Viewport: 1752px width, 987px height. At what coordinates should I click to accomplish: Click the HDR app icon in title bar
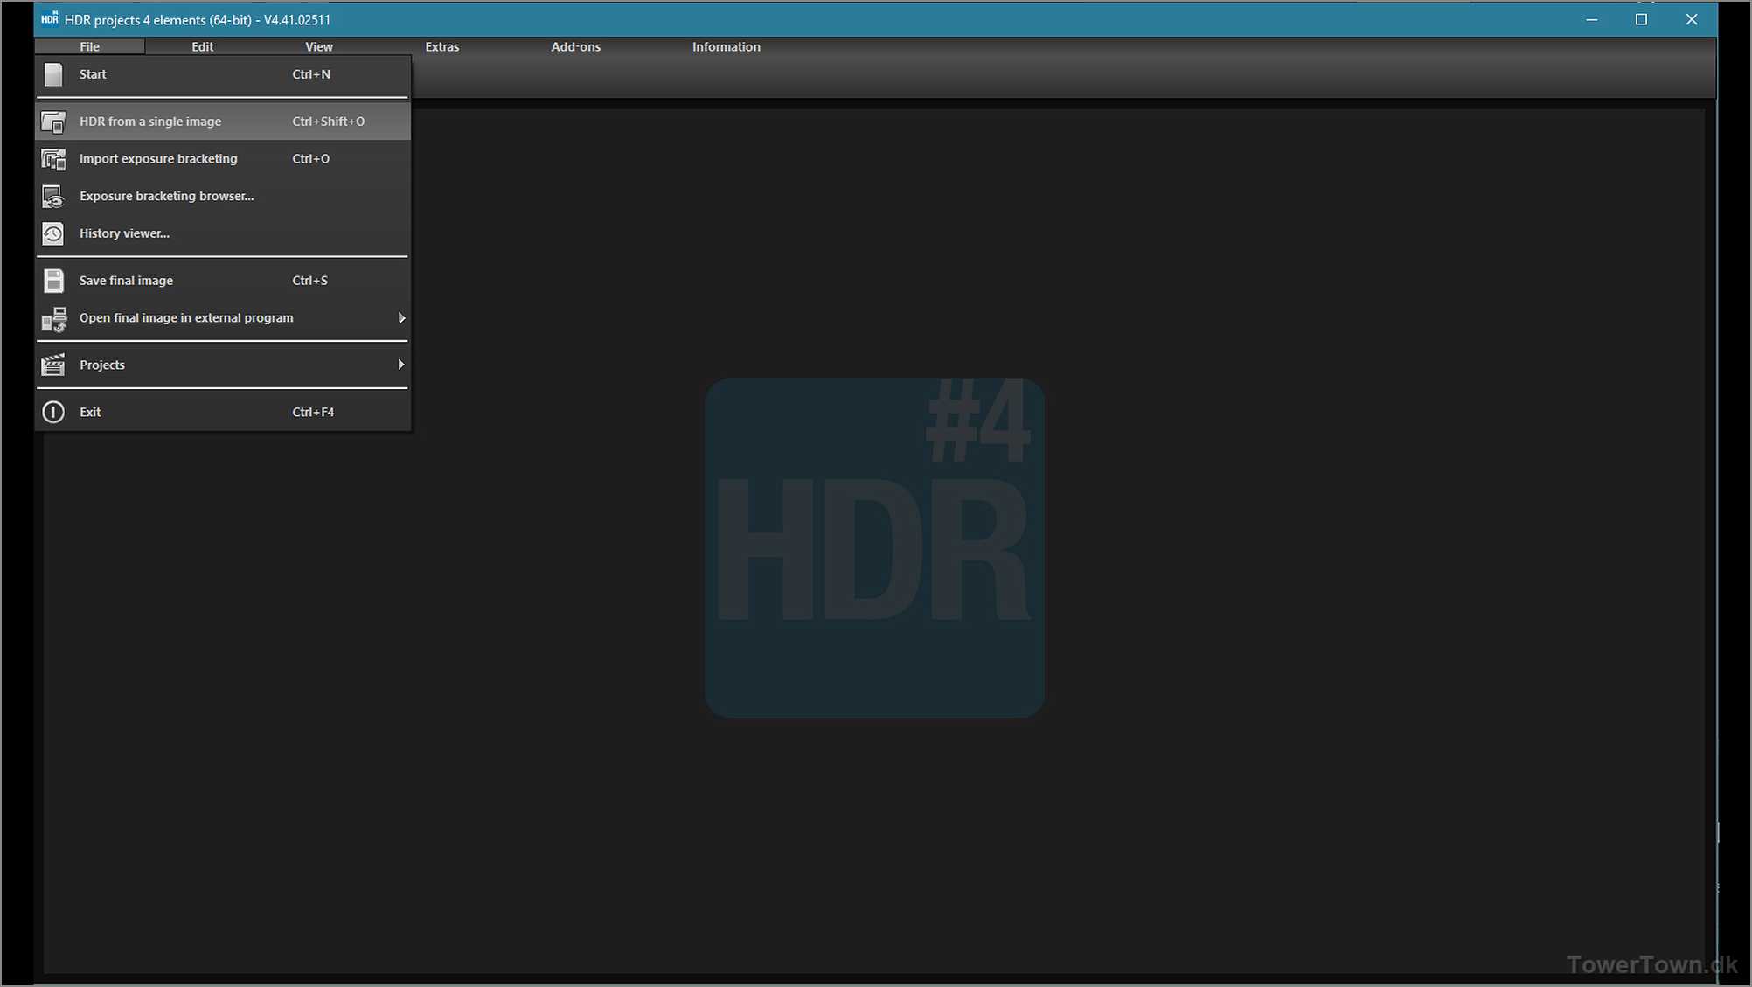point(50,19)
